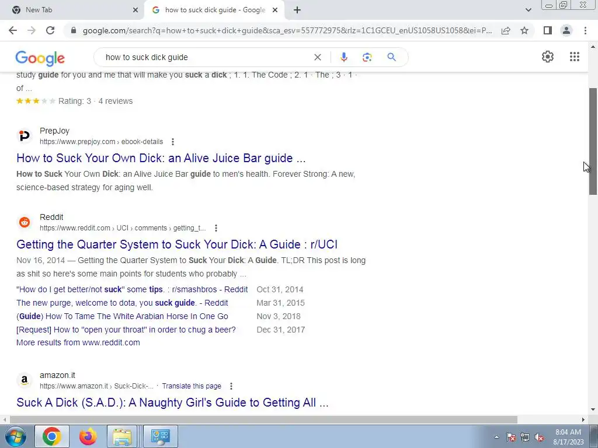Click the vertical scrollbar up arrow
Viewport: 598px width, 448px height.
[x=593, y=47]
